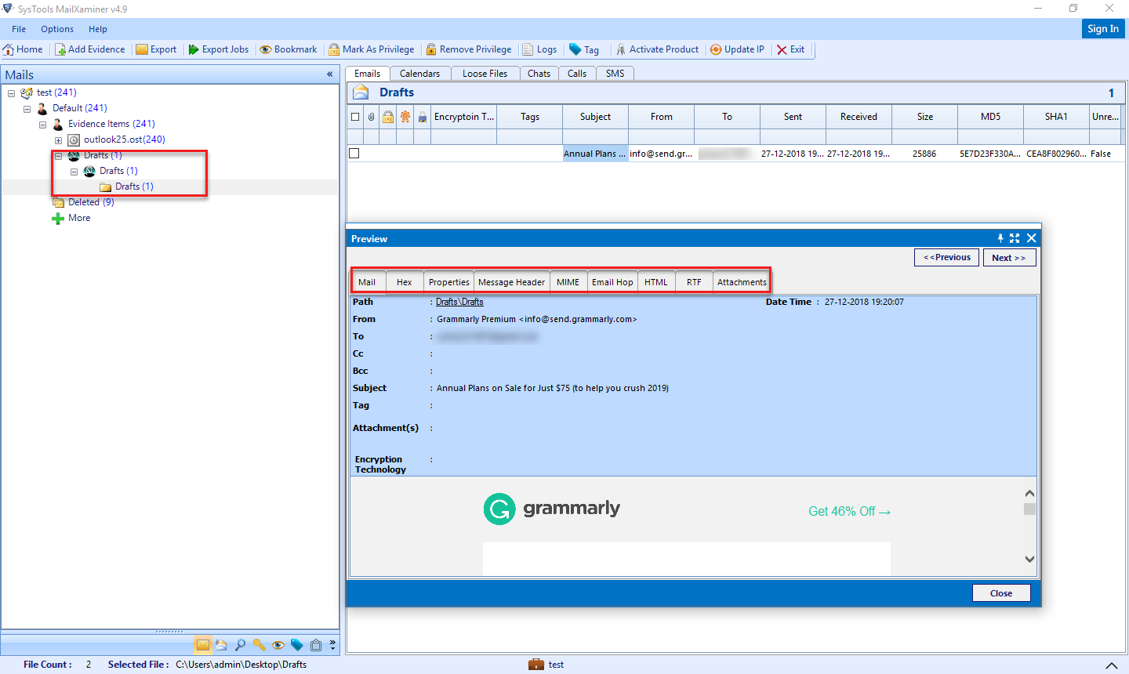Check the select-all checkbox in the email list header
1129x674 pixels.
coord(355,116)
